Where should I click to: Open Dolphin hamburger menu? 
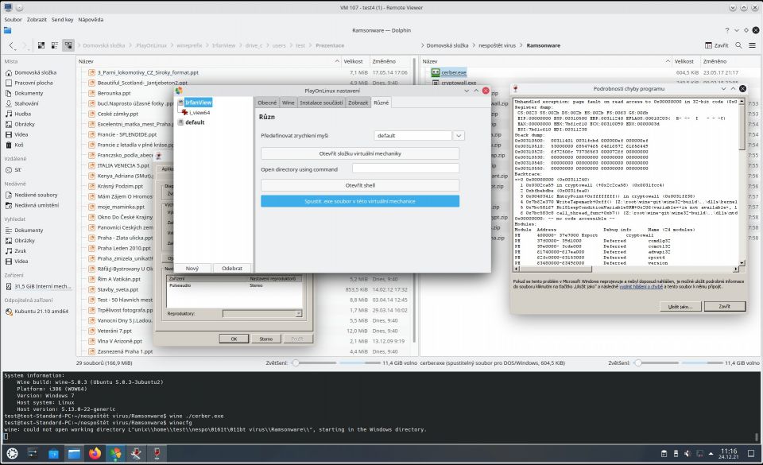pos(753,45)
